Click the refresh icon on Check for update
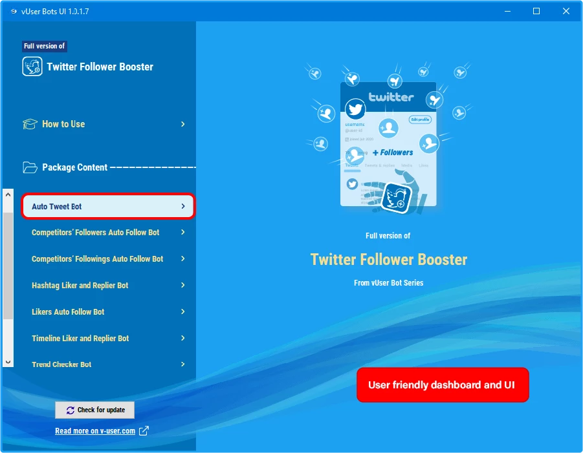Screen dimensions: 583x453 [x=71, y=410]
